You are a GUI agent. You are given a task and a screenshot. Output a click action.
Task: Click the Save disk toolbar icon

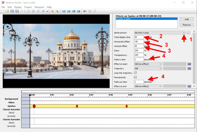coord(12,11)
